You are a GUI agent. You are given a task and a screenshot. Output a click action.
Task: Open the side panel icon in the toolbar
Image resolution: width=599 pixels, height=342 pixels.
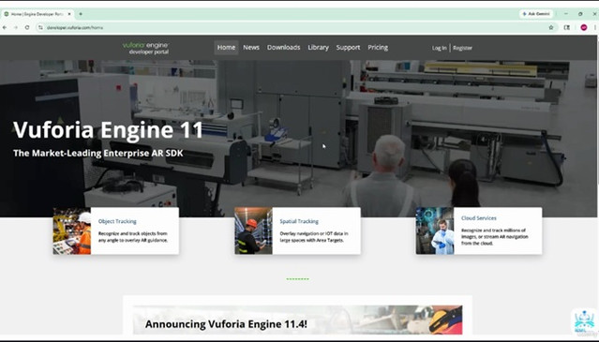567,27
